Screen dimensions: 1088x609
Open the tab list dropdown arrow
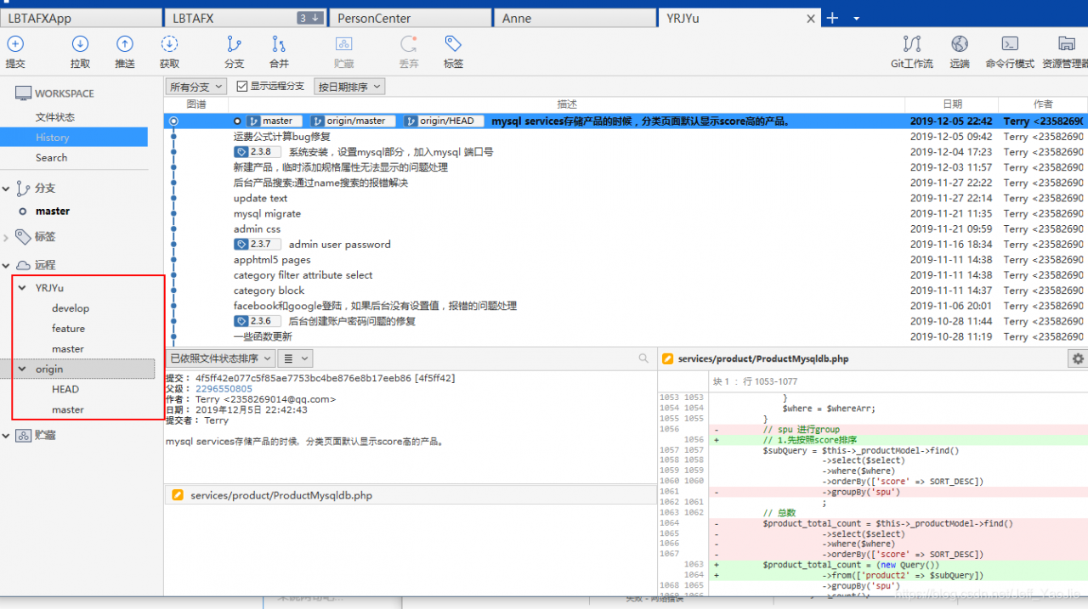click(x=856, y=18)
